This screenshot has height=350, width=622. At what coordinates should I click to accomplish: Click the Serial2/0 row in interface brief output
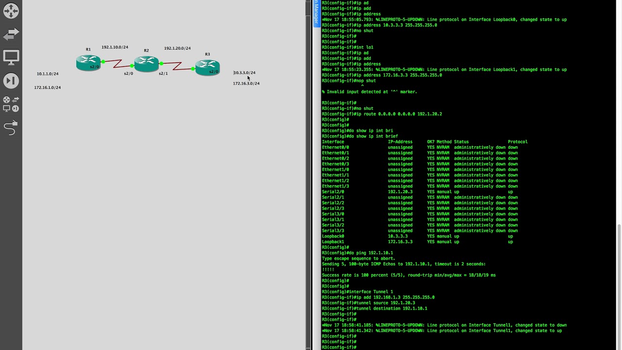[417, 192]
